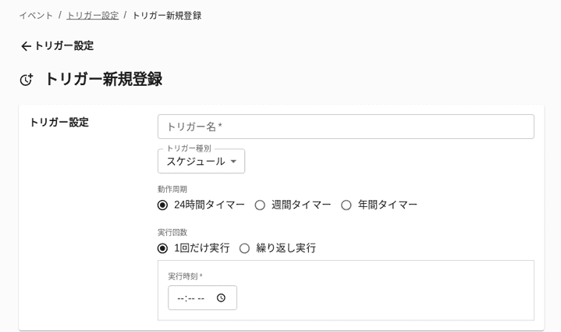
Task: Click トリガー新規登録 in the breadcrumb
Action: [x=166, y=16]
